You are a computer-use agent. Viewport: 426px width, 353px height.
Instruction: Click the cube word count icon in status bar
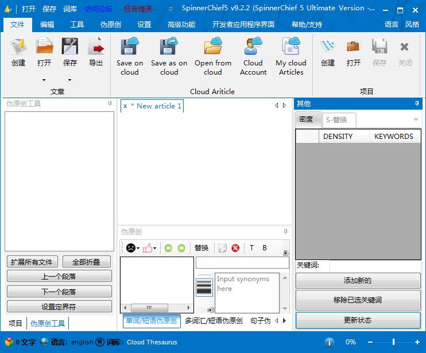pos(9,342)
